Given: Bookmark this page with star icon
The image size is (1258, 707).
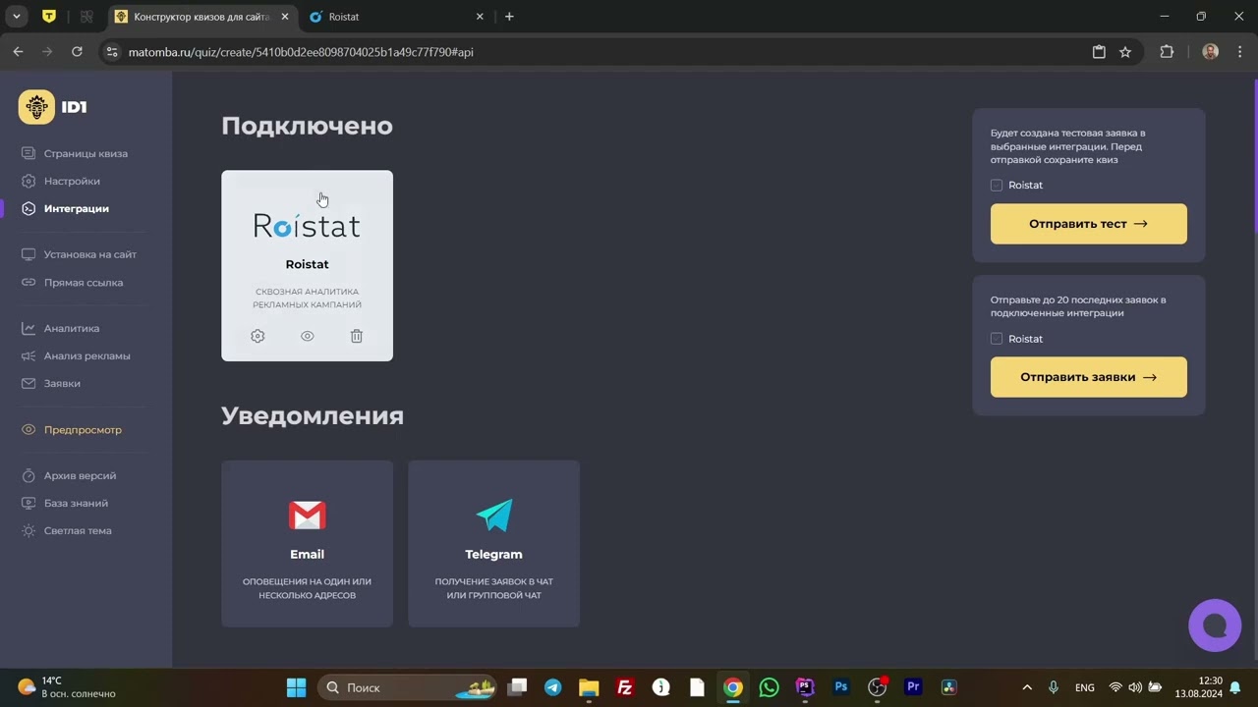Looking at the screenshot, I should click(1125, 52).
